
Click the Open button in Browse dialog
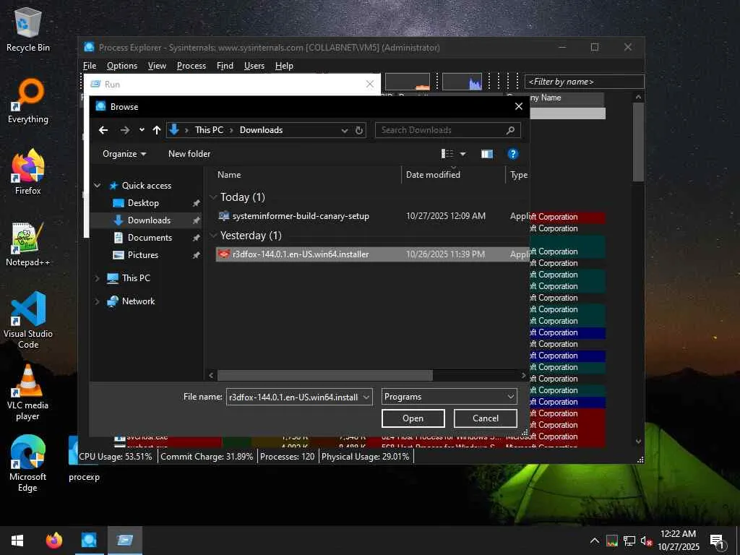pos(413,418)
